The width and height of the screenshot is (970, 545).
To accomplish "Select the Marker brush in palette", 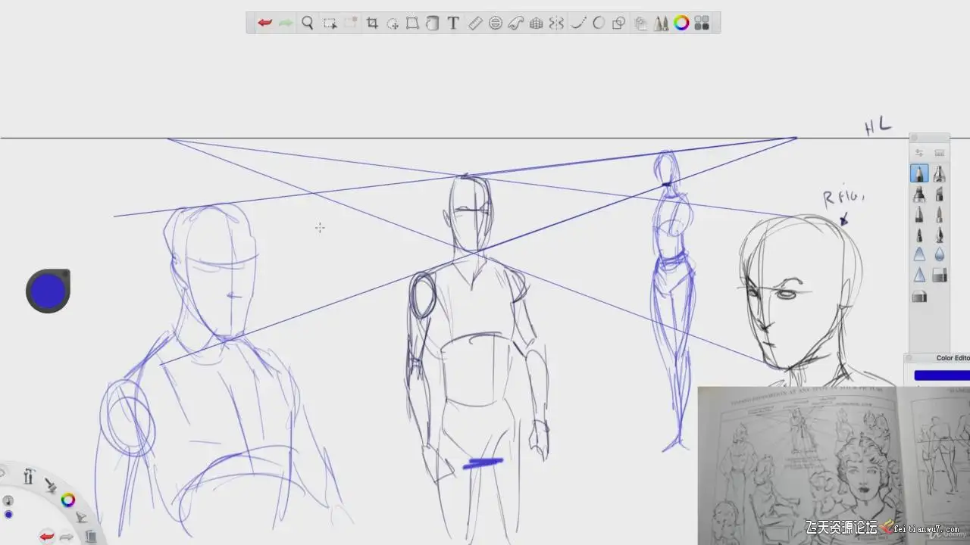I will [919, 194].
